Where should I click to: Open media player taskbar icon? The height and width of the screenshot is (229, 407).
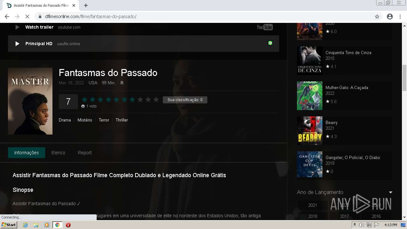point(47,225)
